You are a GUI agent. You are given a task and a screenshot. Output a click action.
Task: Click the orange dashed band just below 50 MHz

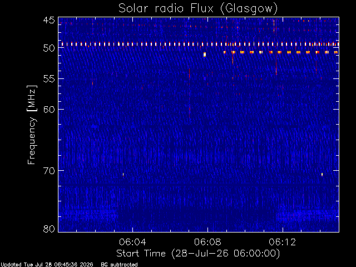point(280,52)
